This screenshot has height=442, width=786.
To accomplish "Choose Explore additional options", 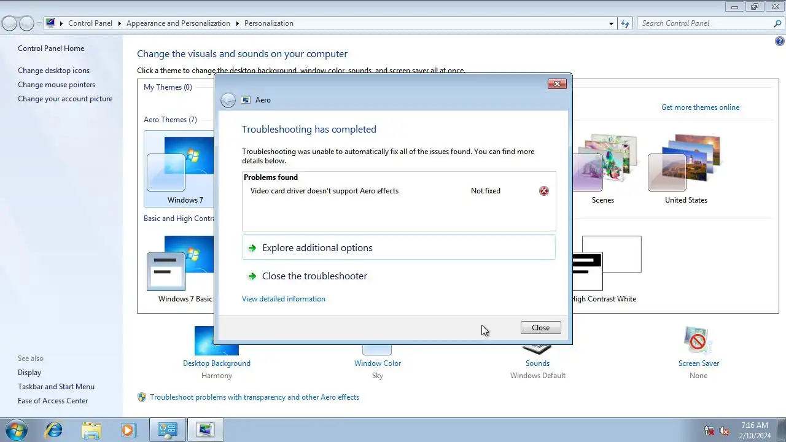I will 399,248.
